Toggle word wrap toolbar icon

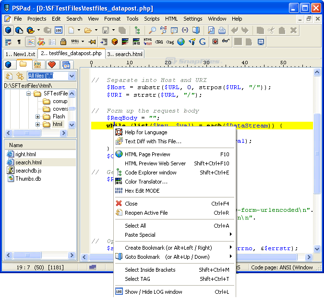[8, 42]
